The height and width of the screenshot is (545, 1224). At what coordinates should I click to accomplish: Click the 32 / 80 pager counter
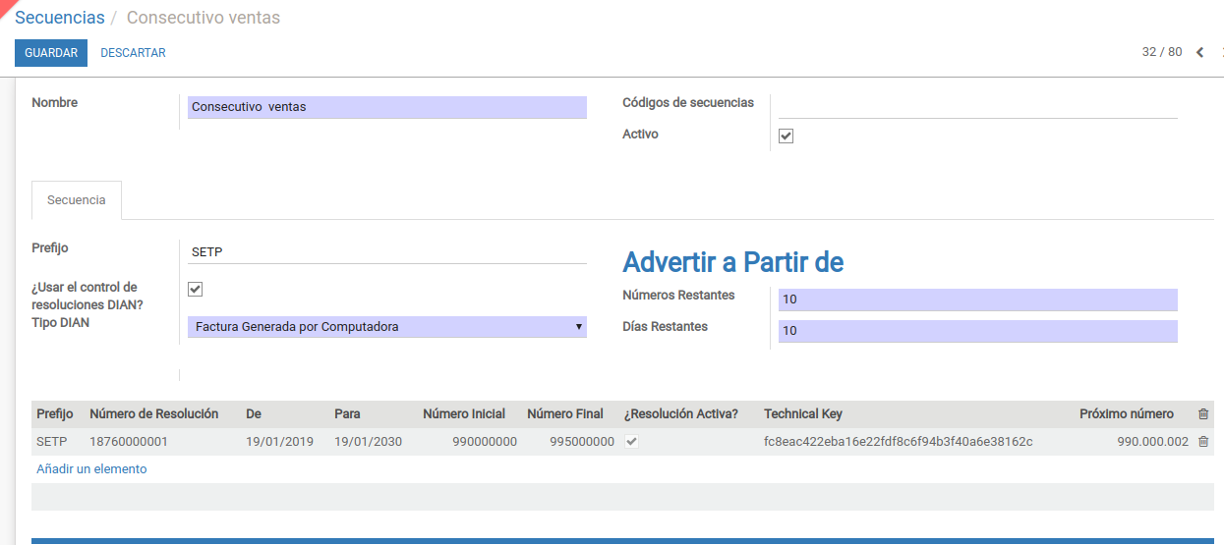[1161, 52]
